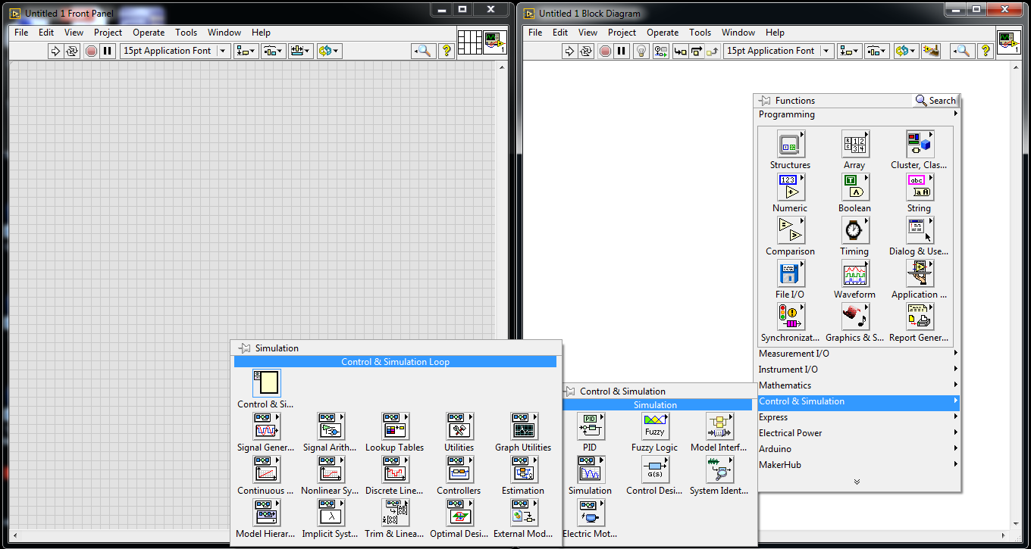This screenshot has width=1031, height=549.
Task: Run the VI from Front Panel toolbar
Action: point(55,51)
